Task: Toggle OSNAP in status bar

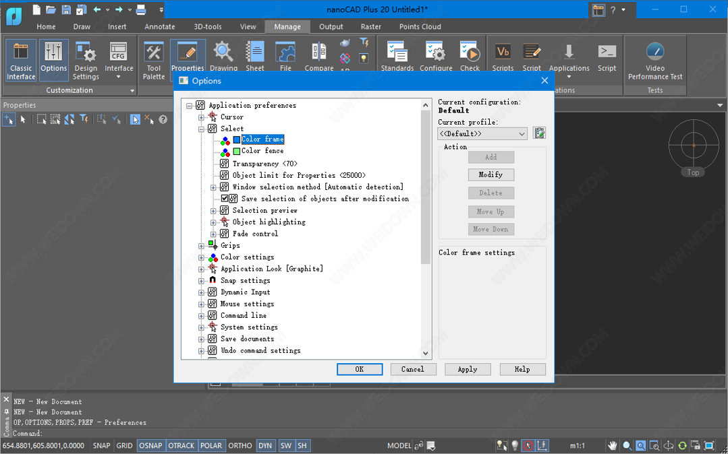Action: [x=151, y=446]
